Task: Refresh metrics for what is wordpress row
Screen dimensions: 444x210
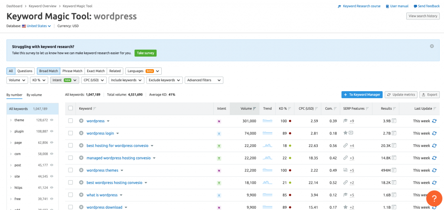Action: coord(434,195)
